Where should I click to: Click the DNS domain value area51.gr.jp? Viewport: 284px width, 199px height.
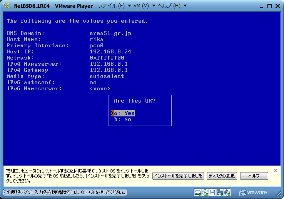110,33
